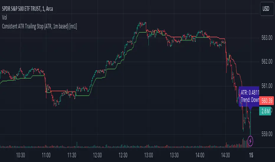Click the 12:00 time axis label
Screen dimensions: 275x162
pos(97,155)
